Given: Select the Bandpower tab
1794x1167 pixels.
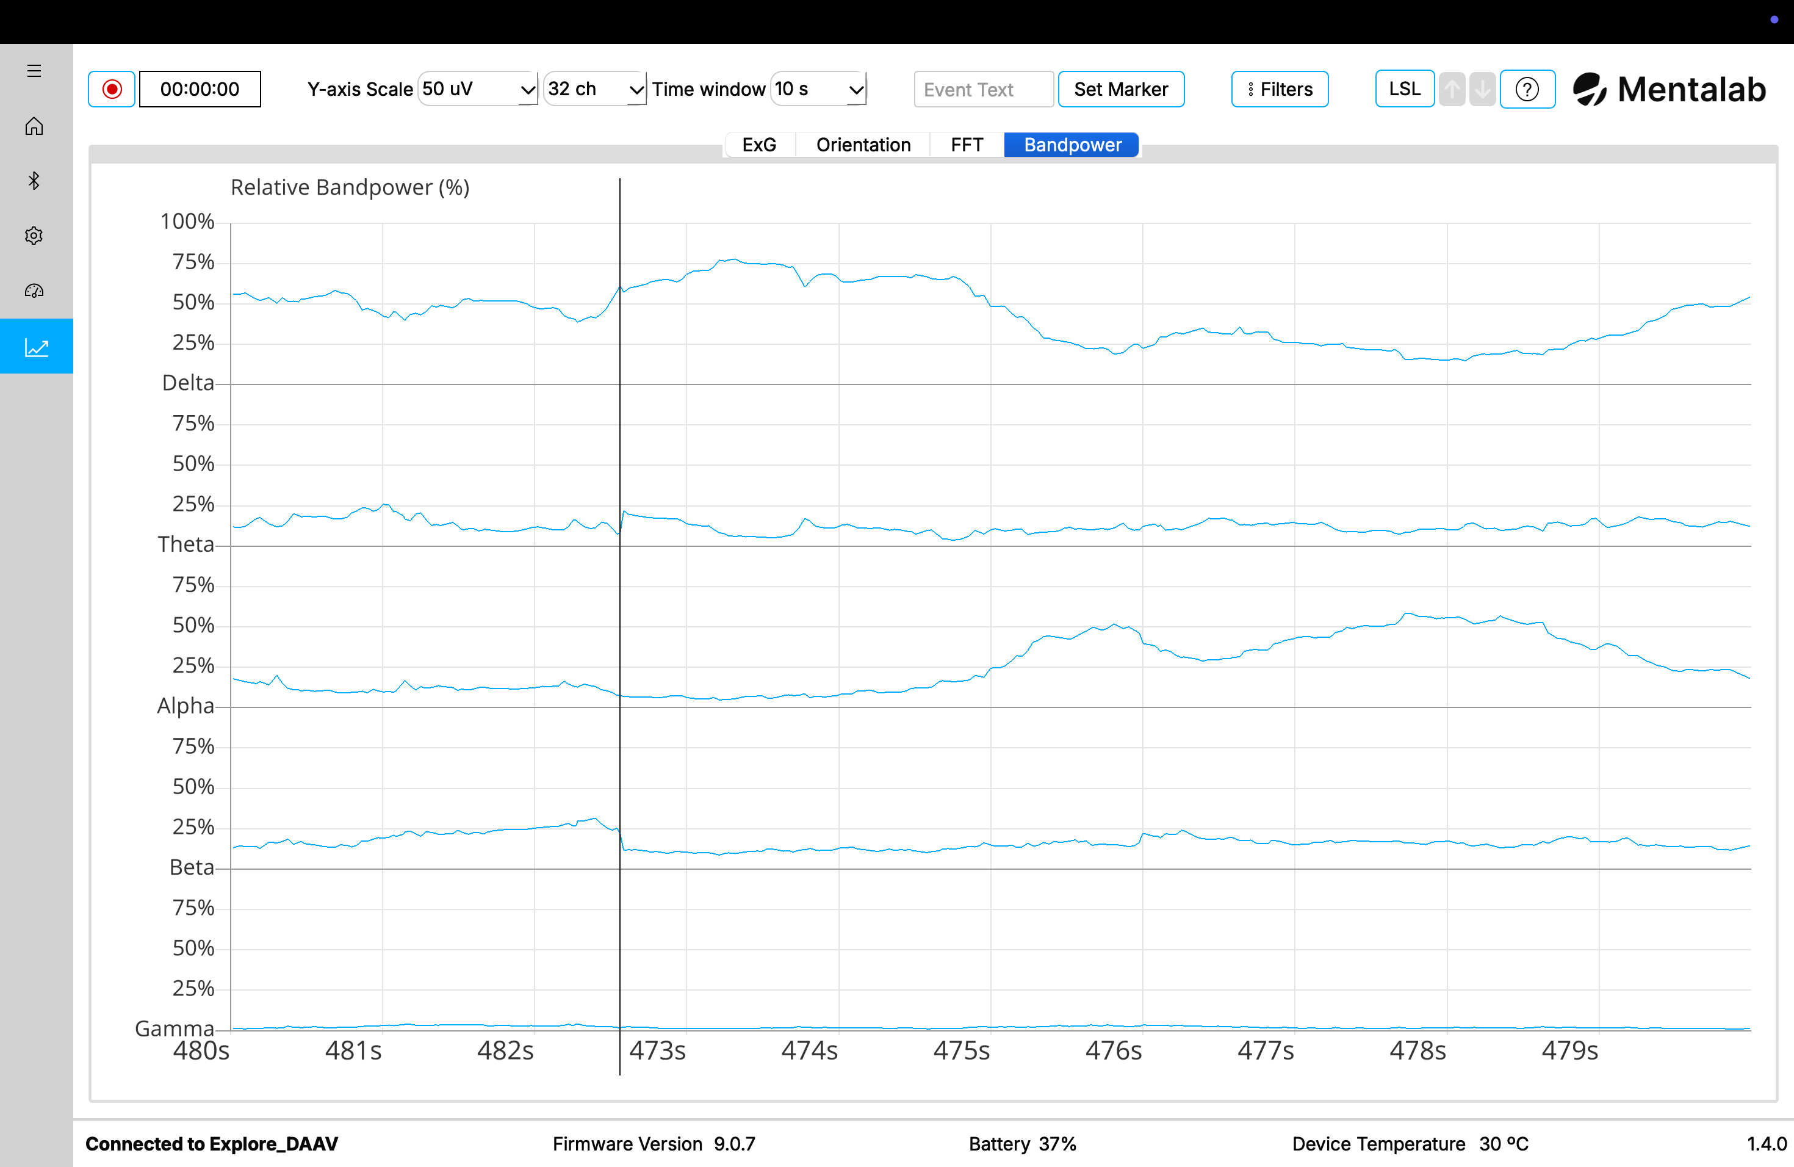Looking at the screenshot, I should pos(1072,145).
